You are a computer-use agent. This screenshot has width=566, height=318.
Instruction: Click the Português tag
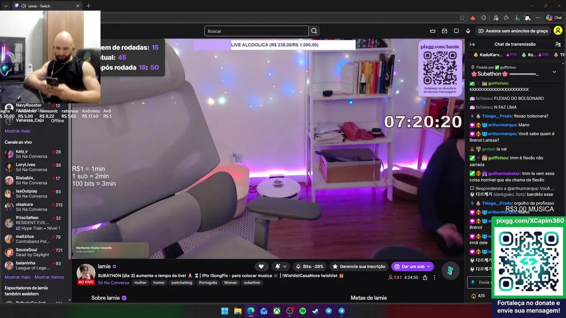tap(208, 283)
